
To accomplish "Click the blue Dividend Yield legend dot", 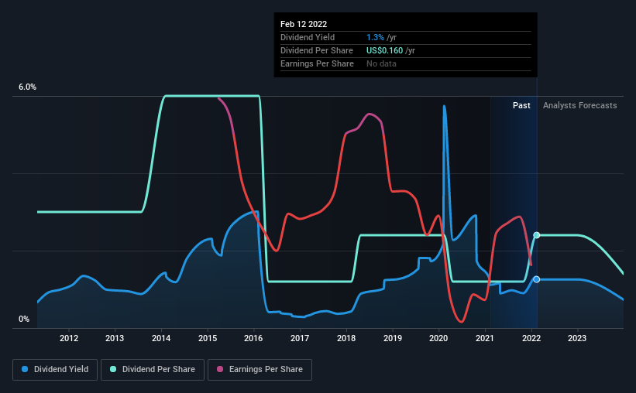I will pos(25,369).
